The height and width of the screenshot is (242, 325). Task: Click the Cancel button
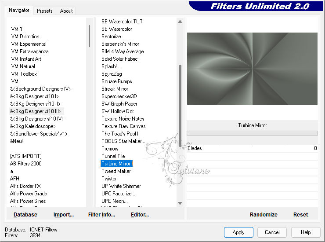pyautogui.click(x=272, y=232)
